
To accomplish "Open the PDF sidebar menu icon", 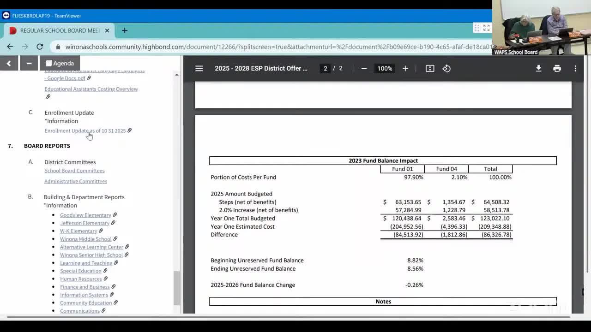I will pyautogui.click(x=199, y=68).
